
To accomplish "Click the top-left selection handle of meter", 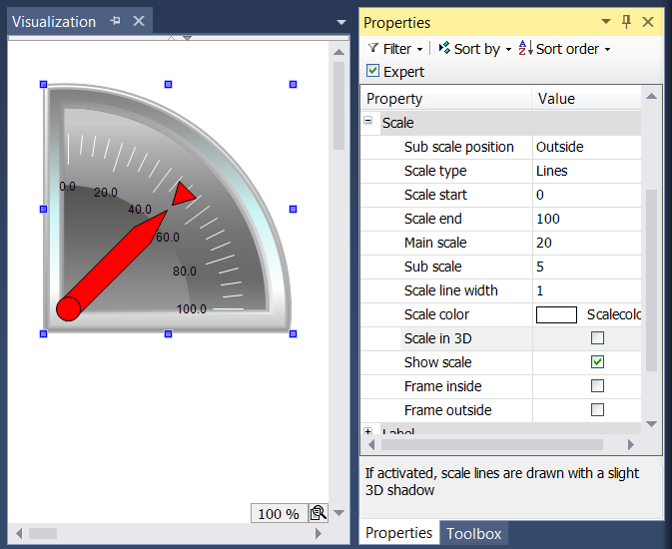I will (43, 85).
